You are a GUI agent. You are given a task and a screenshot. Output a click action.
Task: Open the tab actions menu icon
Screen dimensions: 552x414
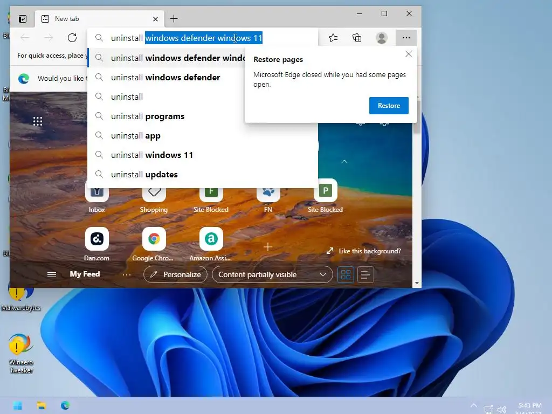23,19
